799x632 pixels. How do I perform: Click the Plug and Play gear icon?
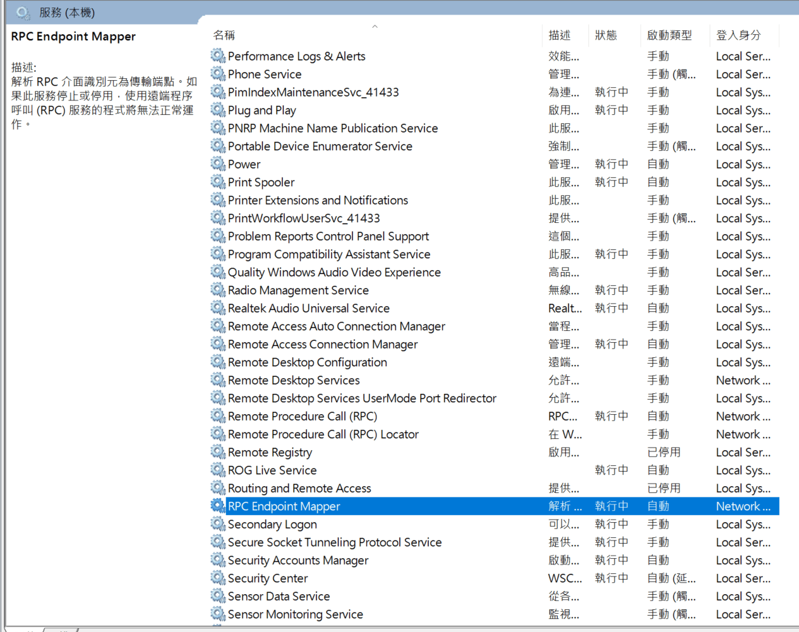pos(218,110)
